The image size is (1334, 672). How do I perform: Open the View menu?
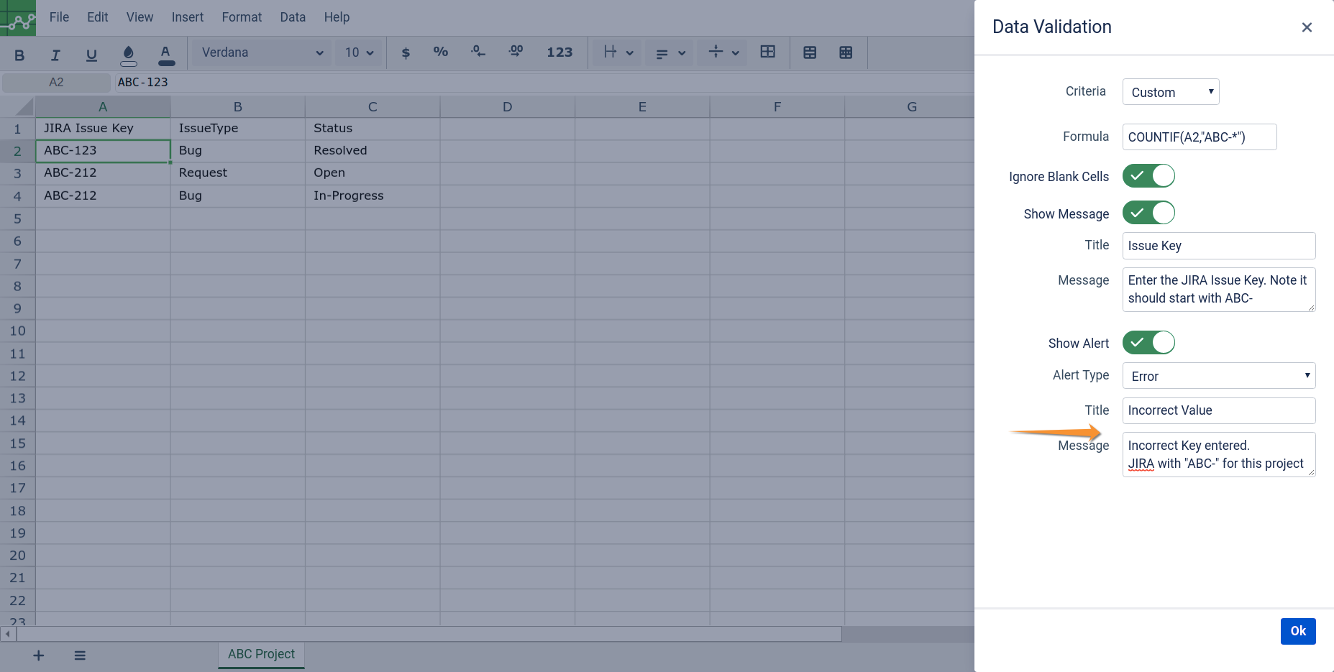(x=140, y=17)
